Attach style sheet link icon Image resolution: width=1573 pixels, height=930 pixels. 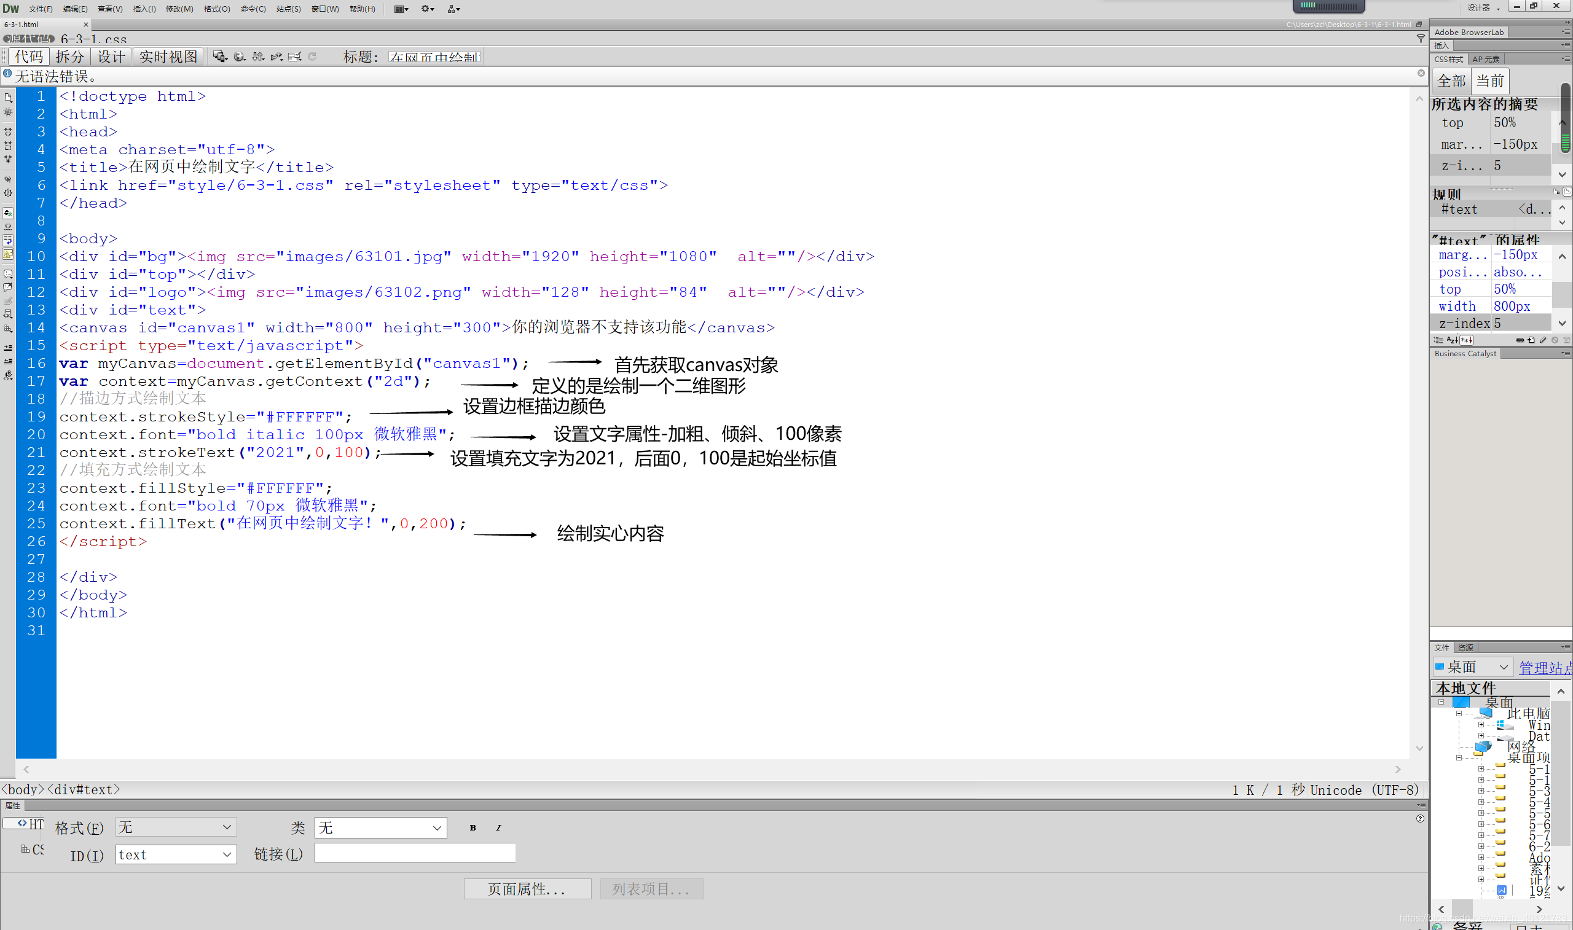(1520, 340)
